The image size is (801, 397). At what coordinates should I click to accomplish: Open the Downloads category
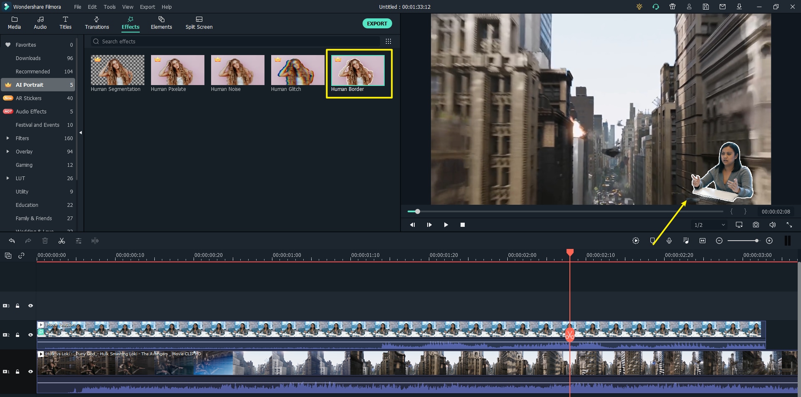(x=38, y=58)
